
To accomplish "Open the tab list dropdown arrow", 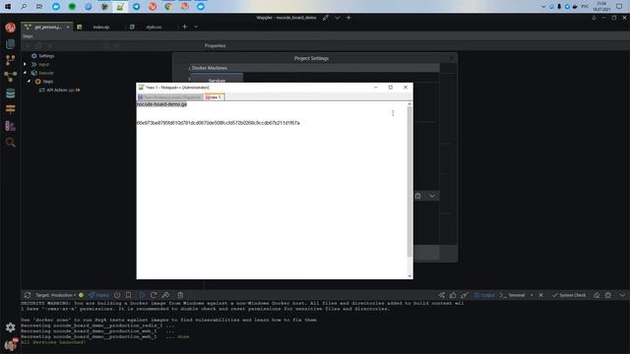I will coord(196,27).
